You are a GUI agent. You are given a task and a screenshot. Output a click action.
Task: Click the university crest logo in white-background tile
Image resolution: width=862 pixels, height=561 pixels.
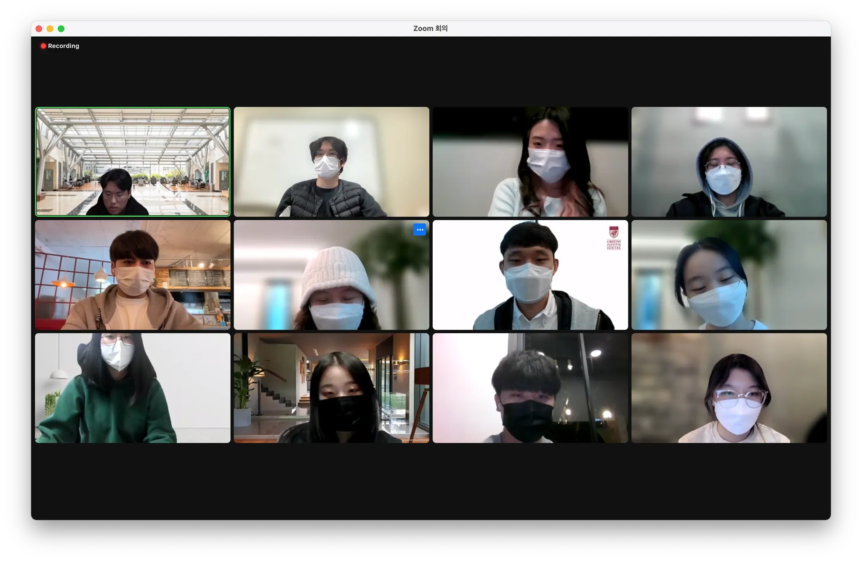pos(614,237)
